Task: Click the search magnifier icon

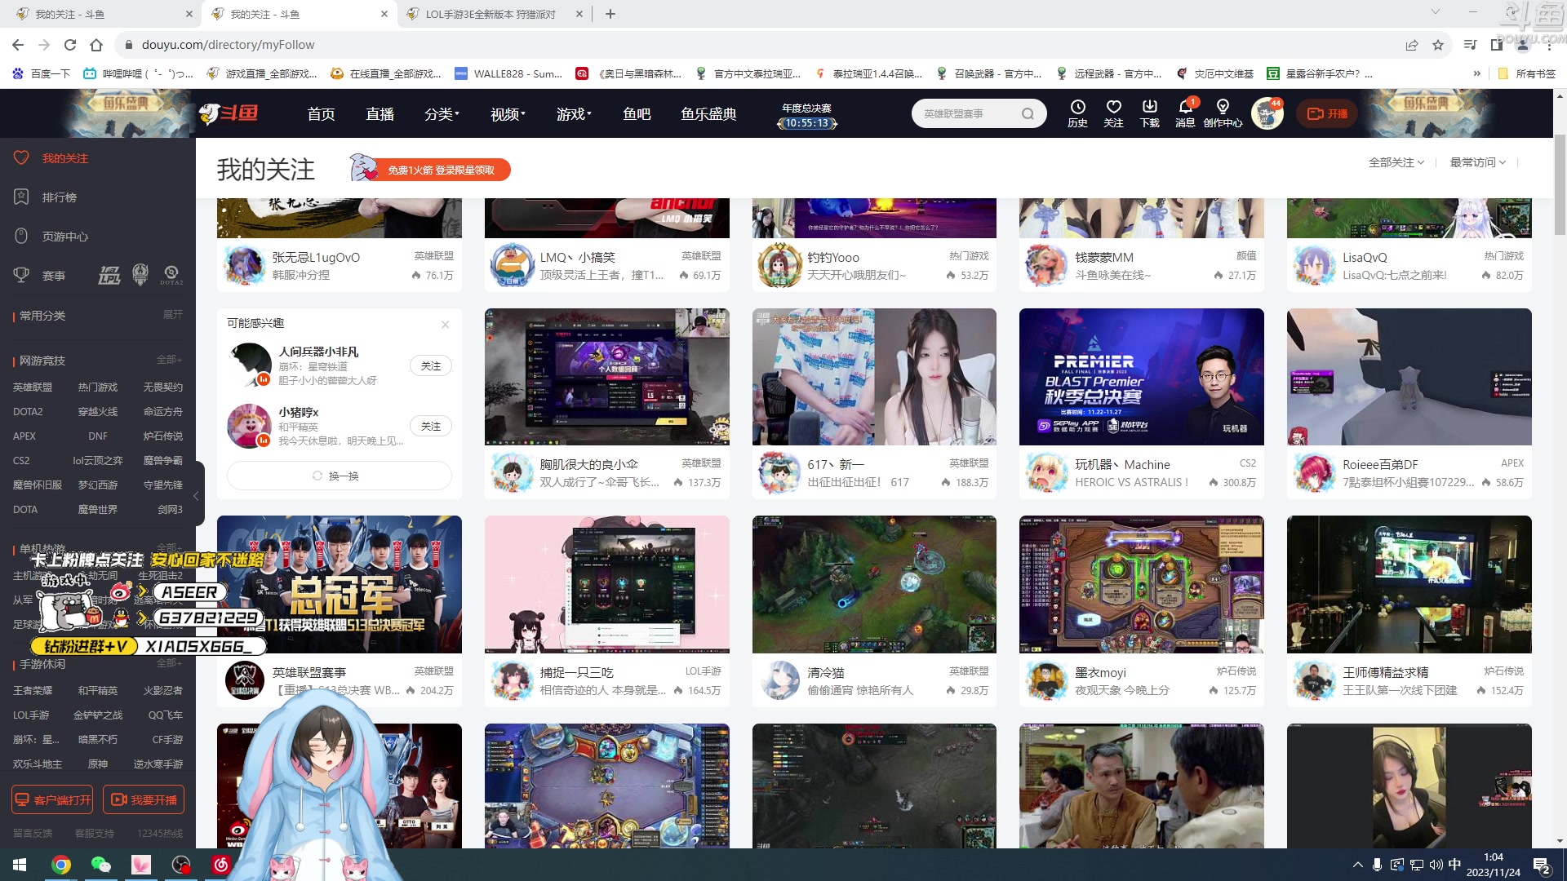Action: point(1028,113)
